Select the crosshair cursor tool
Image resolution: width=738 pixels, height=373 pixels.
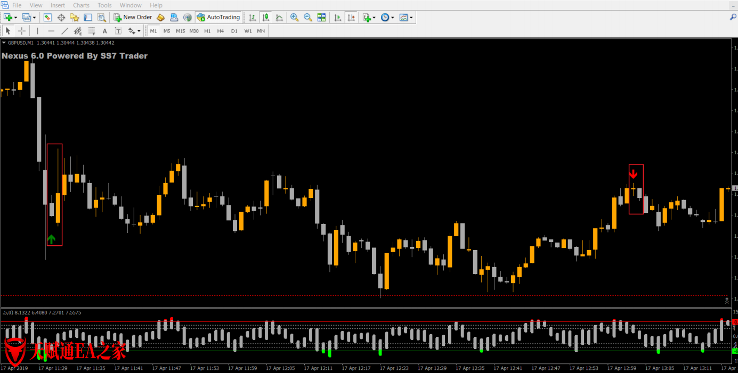[22, 31]
